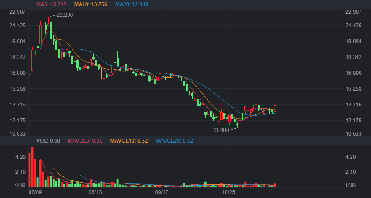
Task: Click the MA5 indicator label
Action: coord(51,4)
